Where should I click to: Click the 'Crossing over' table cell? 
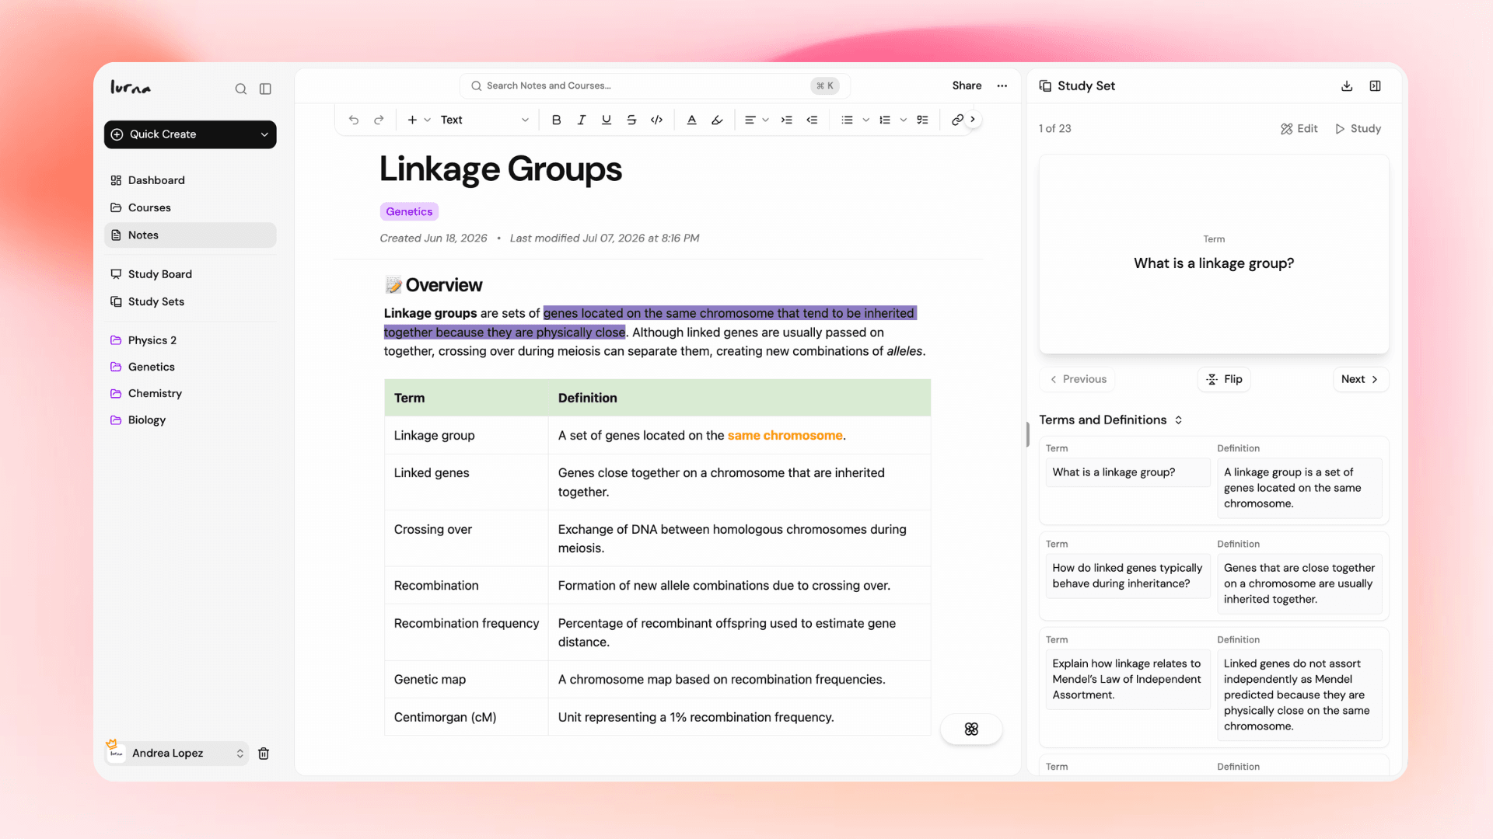click(467, 538)
